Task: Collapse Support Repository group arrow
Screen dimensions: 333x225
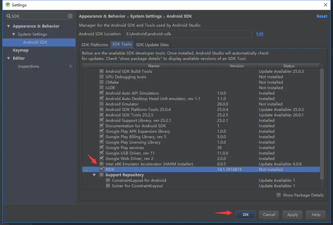Action: [94, 175]
